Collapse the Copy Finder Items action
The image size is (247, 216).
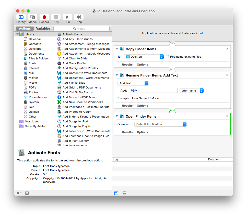click(x=117, y=49)
